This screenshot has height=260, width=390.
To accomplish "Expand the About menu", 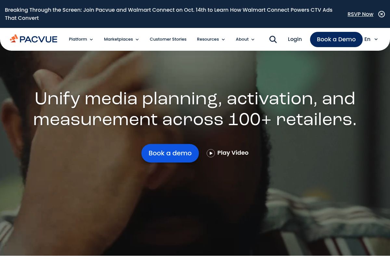I will pyautogui.click(x=245, y=39).
